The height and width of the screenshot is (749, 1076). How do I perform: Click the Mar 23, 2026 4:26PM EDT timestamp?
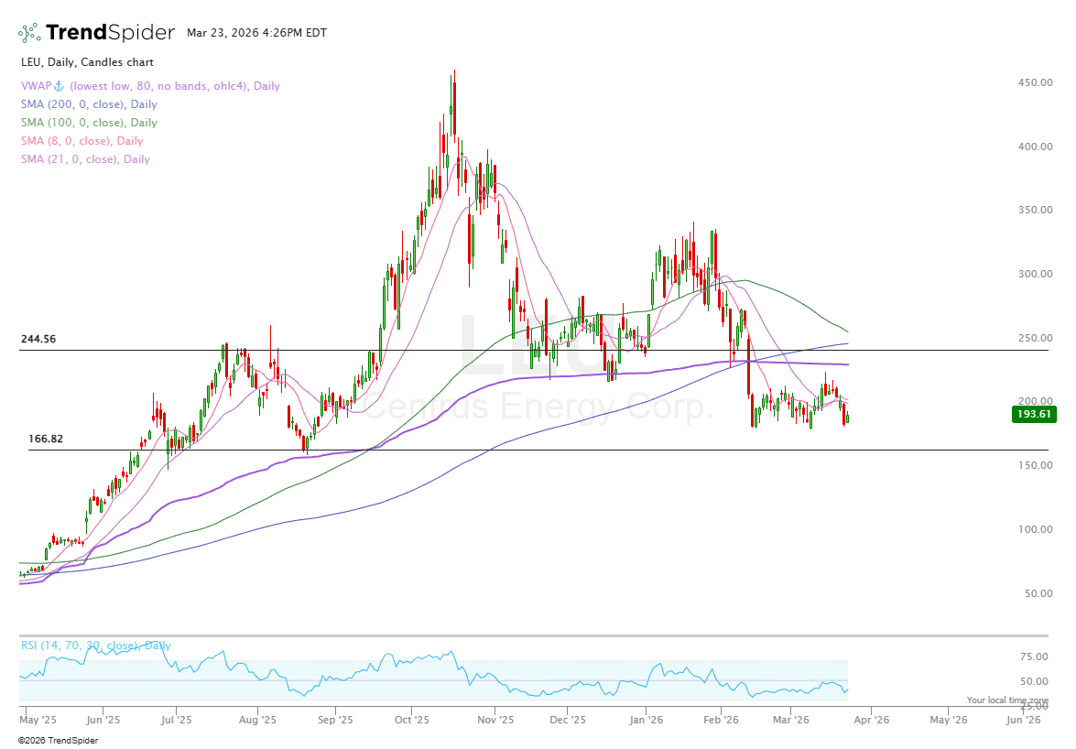coord(256,33)
